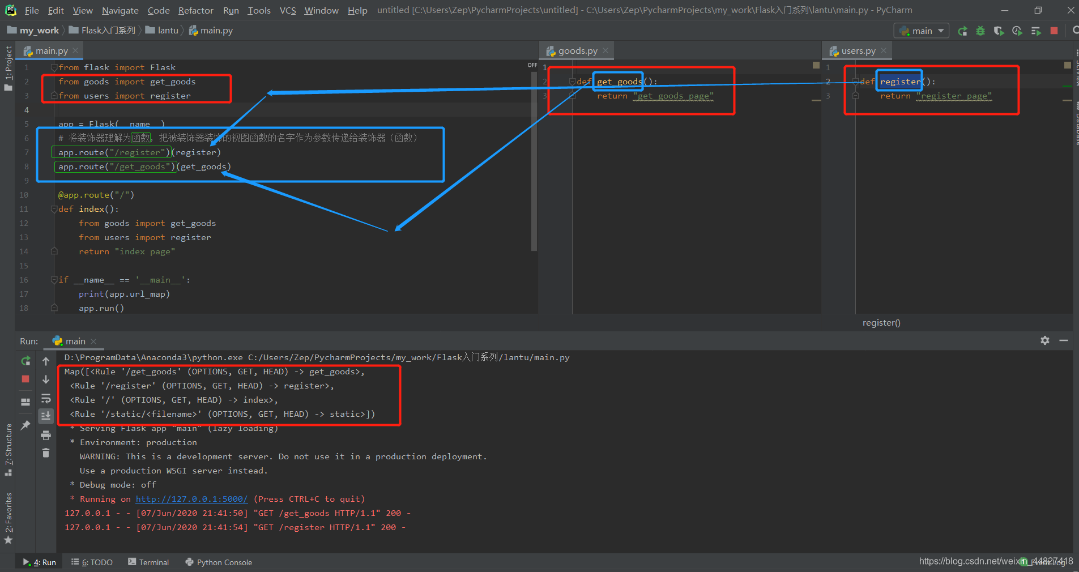Click the rerun icon in Run panel
This screenshot has height=572, width=1079.
pyautogui.click(x=25, y=361)
